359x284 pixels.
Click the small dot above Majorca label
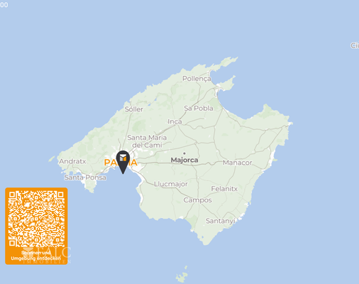tap(184, 153)
